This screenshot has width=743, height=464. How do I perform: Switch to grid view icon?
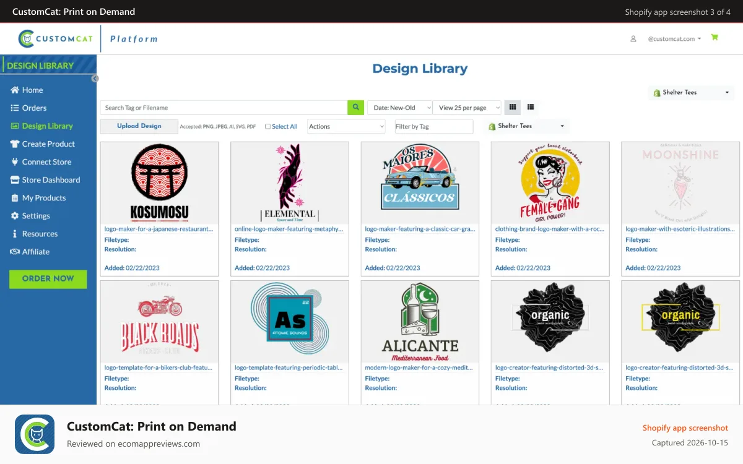(513, 108)
